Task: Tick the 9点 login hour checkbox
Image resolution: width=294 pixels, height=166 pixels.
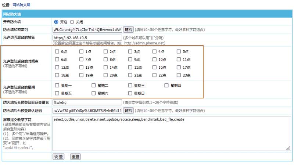Action: click(x=130, y=59)
